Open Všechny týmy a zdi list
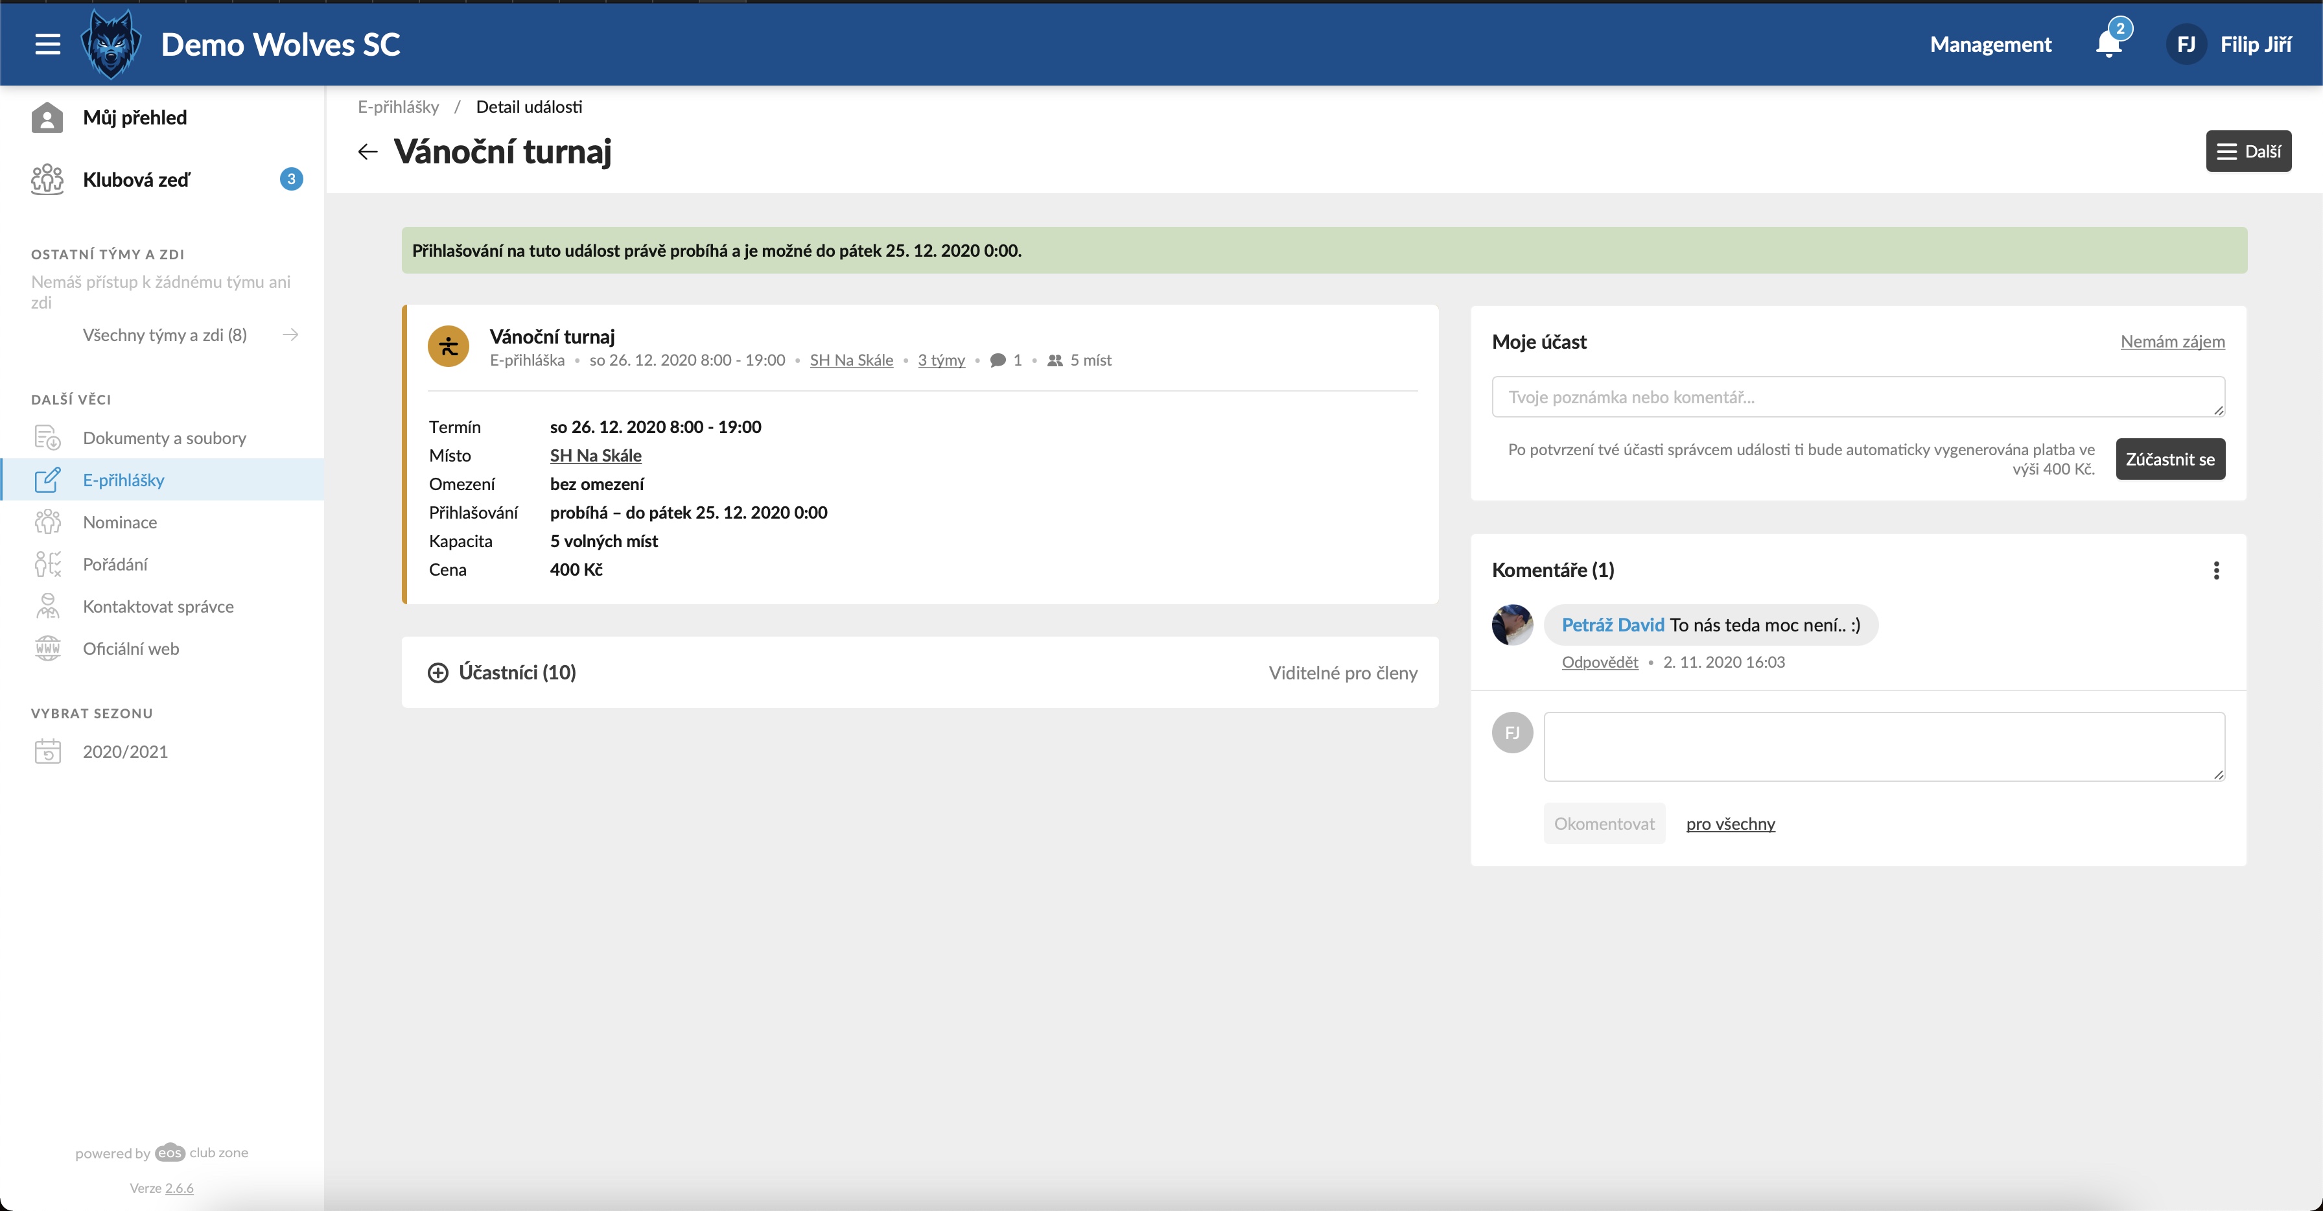 coord(165,335)
